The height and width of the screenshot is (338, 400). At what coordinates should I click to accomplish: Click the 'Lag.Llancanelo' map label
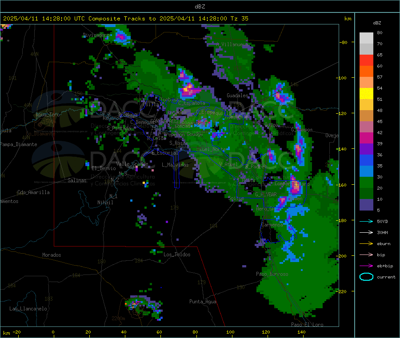pyautogui.click(x=28, y=309)
